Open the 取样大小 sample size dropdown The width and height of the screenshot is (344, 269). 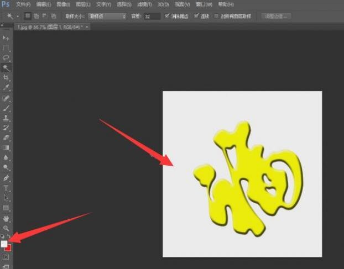click(107, 17)
